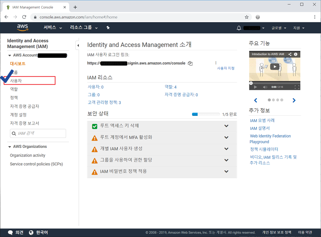Image resolution: width=321 pixels, height=237 pixels.
Task: Click the video progress scrubber handle
Action: tap(251, 83)
